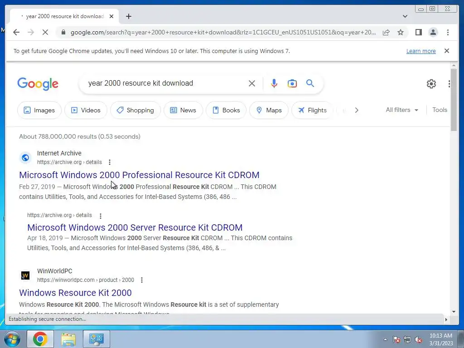This screenshot has width=464, height=348.
Task: Open the Windows Resource Kit 2000 result
Action: coord(75,293)
